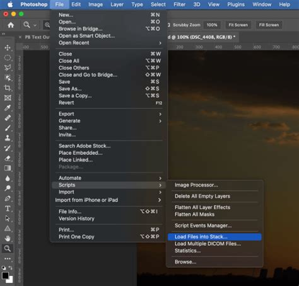
Task: Close the PB Text document tab
Action: click(x=20, y=37)
